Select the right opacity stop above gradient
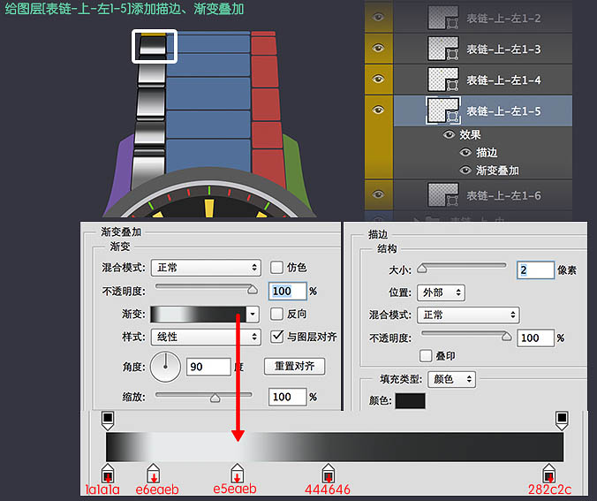This screenshot has height=501, width=597. 562,421
